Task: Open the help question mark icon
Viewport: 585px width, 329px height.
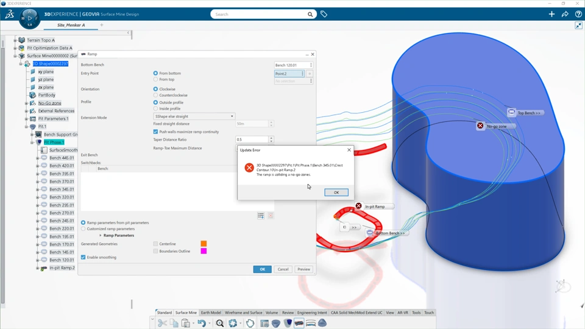Action: 578,14
